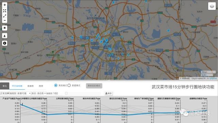Click the dark 单元 tab
The height and width of the screenshot is (123, 218).
(x=4, y=86)
